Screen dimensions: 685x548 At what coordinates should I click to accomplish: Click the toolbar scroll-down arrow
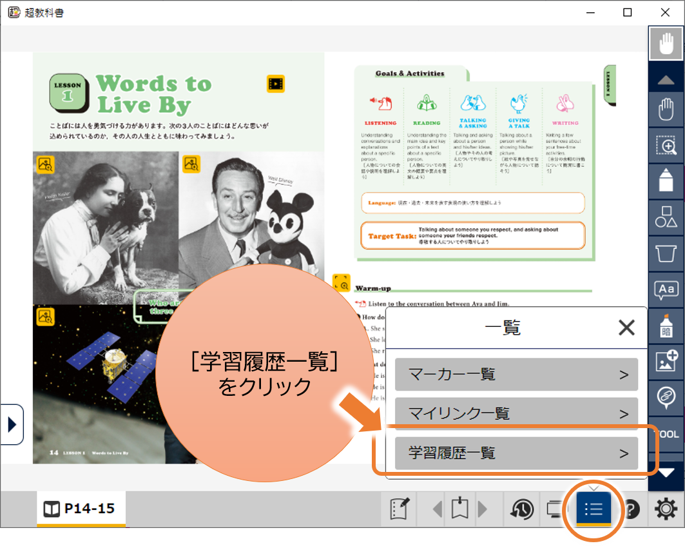point(666,473)
